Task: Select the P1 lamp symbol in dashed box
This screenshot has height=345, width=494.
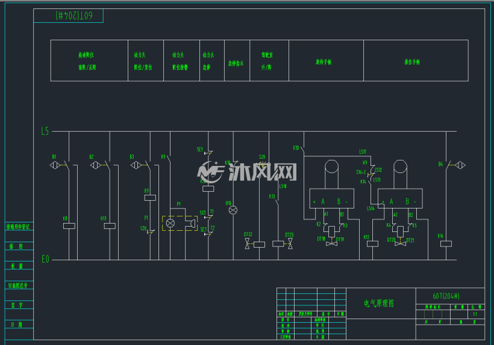Action: [170, 223]
